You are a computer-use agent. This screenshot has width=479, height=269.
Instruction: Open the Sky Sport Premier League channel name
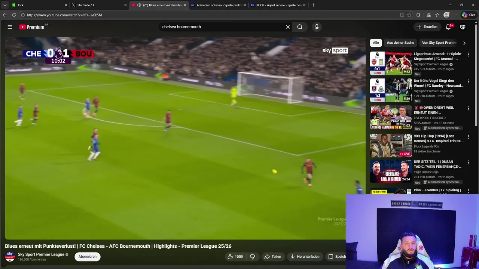click(41, 254)
